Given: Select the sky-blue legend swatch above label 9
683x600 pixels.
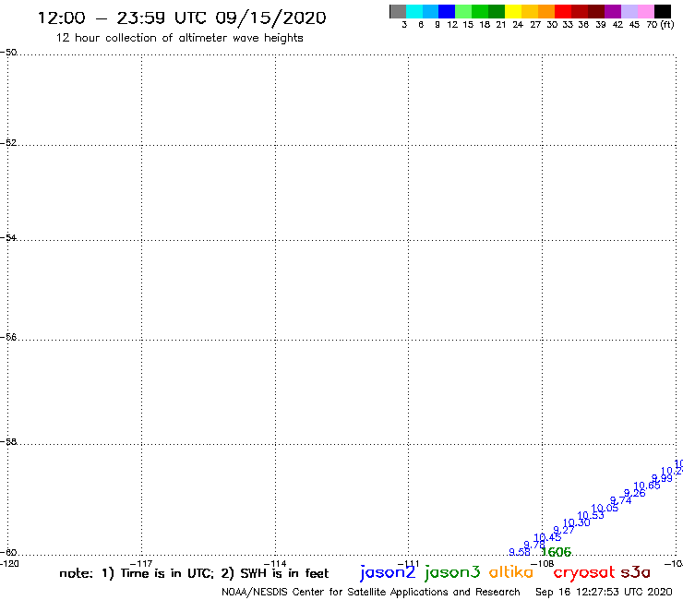Looking at the screenshot, I should pyautogui.click(x=431, y=11).
